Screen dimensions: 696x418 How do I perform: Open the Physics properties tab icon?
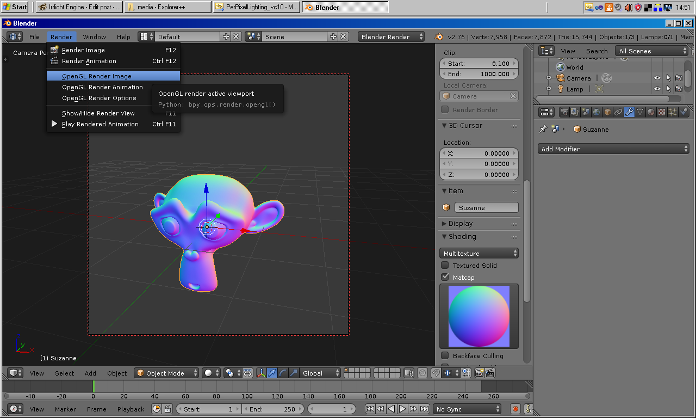coord(683,112)
